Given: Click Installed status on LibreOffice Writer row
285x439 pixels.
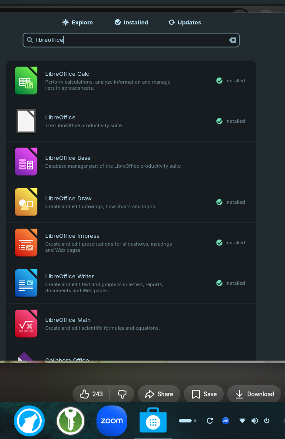Looking at the screenshot, I should (x=231, y=283).
